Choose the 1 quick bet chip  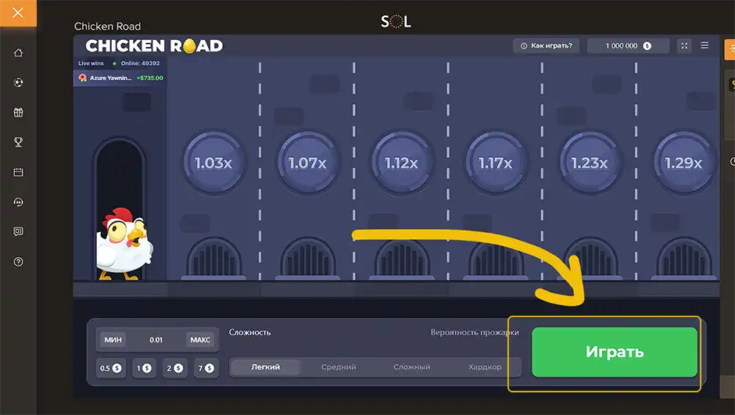(x=144, y=368)
